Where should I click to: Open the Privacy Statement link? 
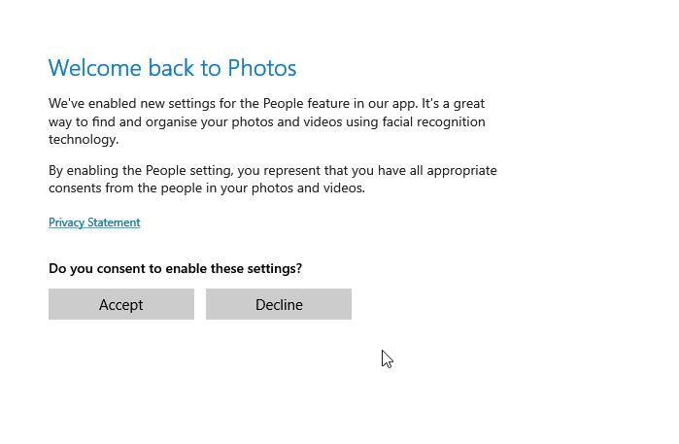94,222
